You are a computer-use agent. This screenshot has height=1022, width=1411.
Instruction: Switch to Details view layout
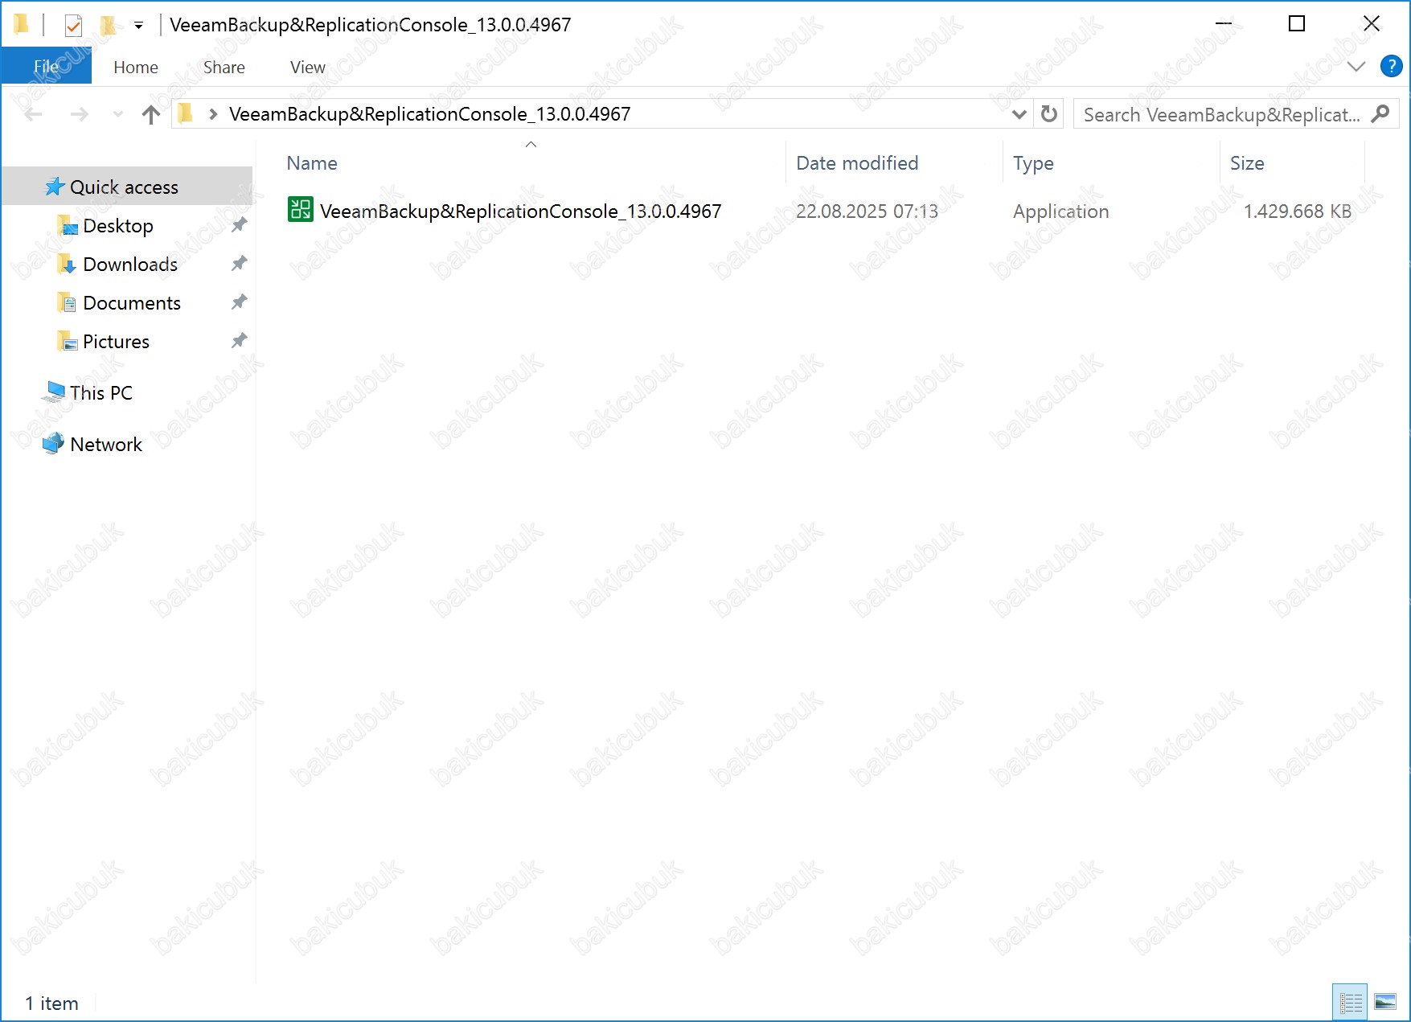pos(1350,1002)
